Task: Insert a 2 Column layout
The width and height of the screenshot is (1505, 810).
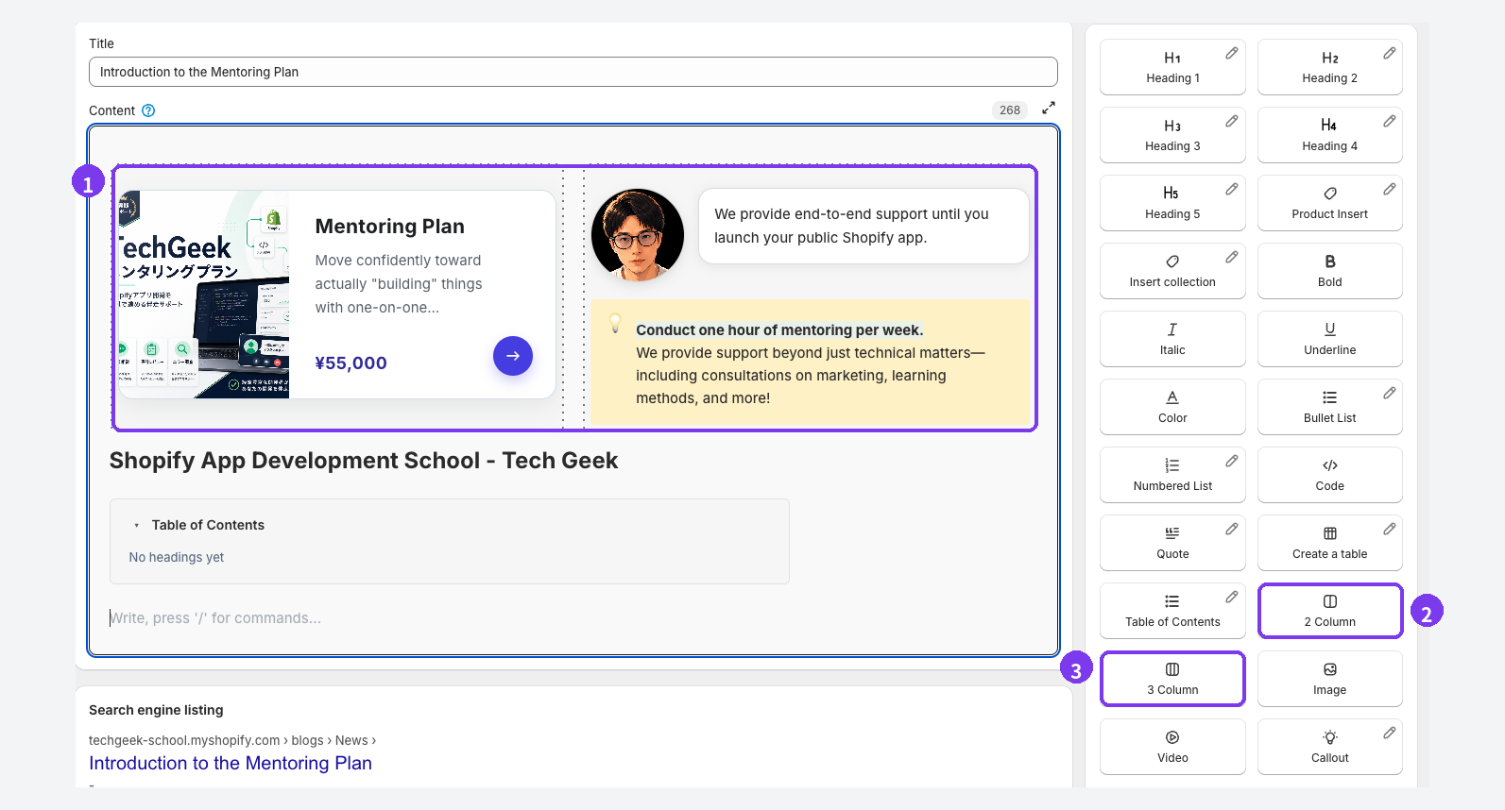Action: (1329, 611)
